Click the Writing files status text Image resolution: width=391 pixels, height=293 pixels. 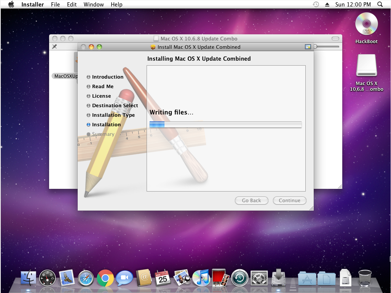171,112
